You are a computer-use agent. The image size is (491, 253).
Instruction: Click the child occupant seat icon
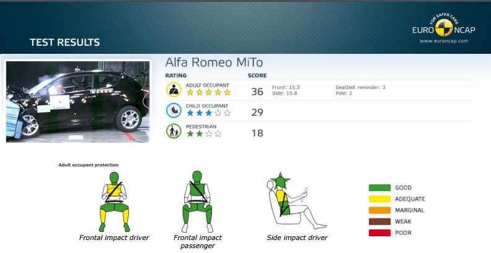click(x=174, y=110)
